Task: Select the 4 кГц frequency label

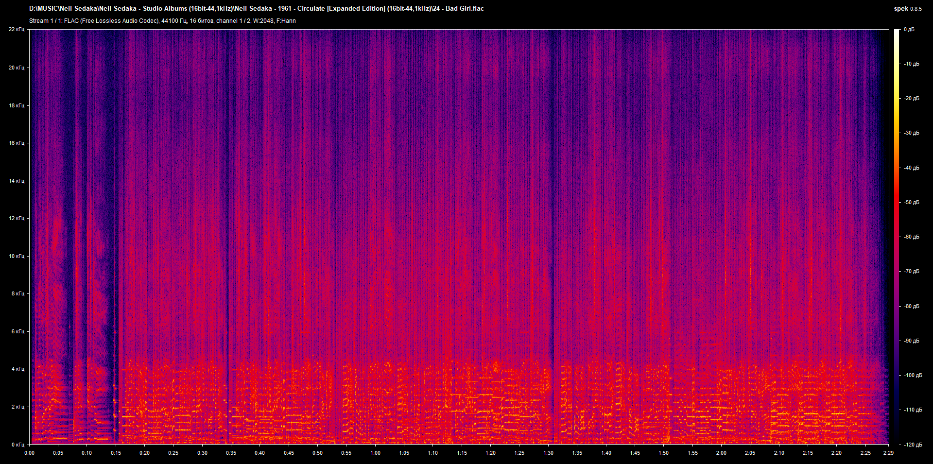Action: (17, 369)
